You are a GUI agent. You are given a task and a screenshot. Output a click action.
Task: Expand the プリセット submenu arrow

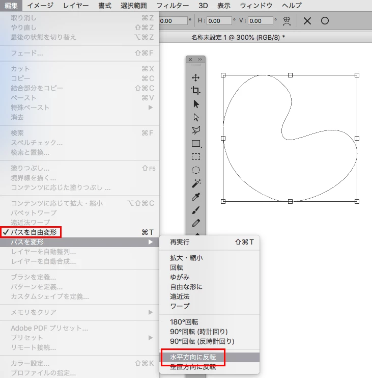pos(151,337)
